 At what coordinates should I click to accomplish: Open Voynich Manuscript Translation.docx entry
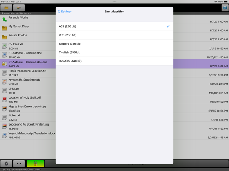(28, 135)
